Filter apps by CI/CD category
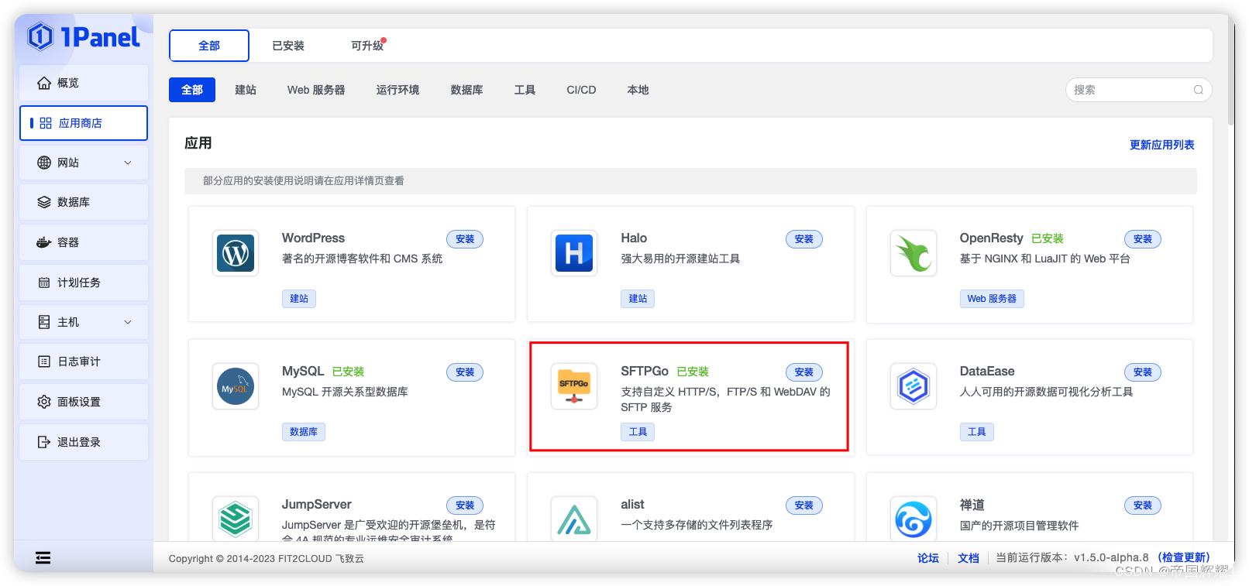This screenshot has width=1249, height=586. tap(581, 90)
